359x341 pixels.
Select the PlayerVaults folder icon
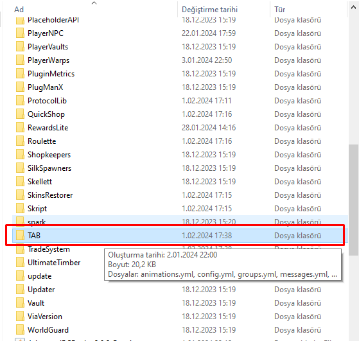20,47
